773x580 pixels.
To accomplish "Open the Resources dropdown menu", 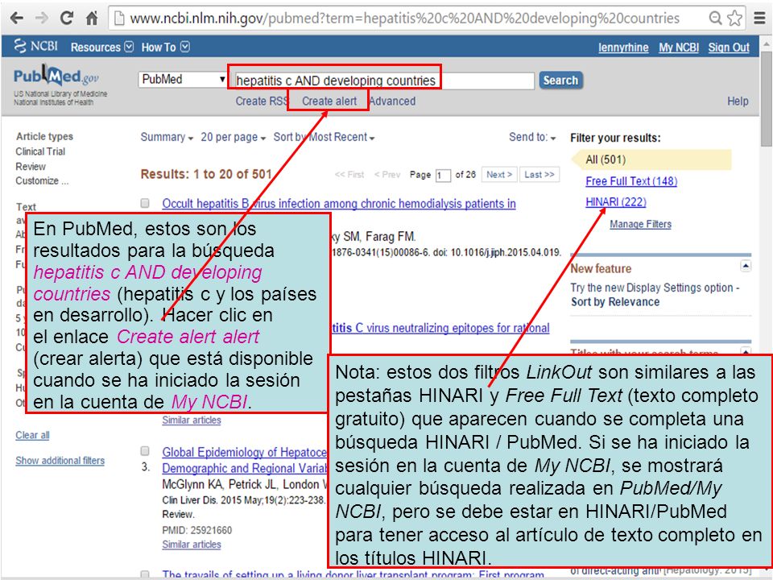I will tap(102, 48).
